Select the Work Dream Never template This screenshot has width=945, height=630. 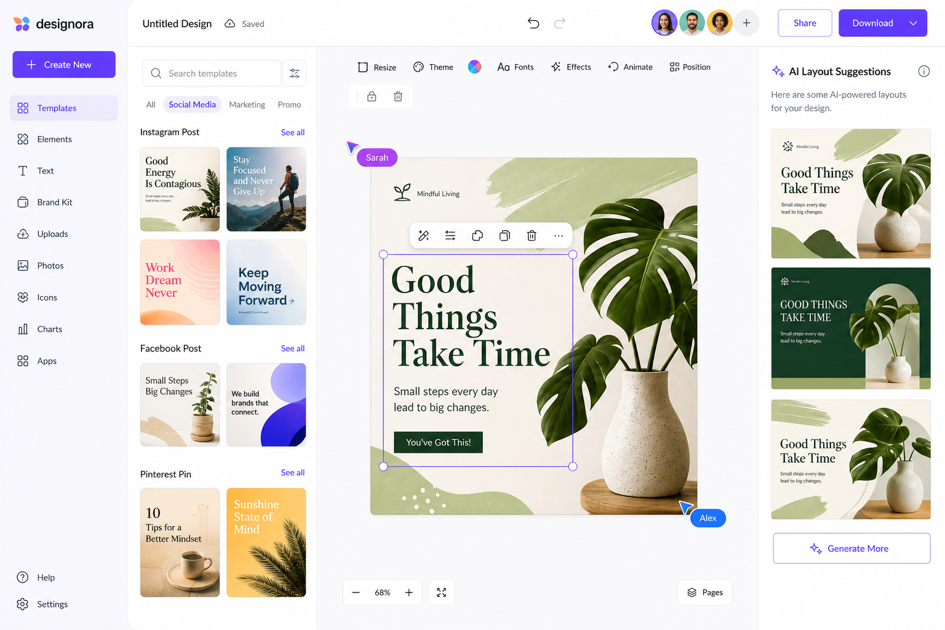click(x=180, y=282)
